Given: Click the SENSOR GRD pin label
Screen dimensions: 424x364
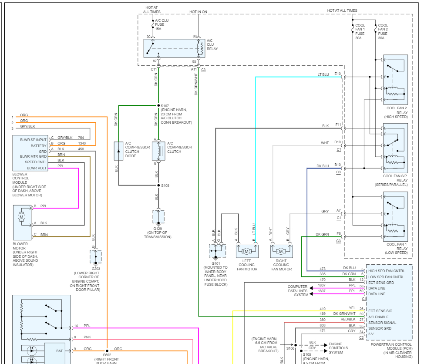Looking at the screenshot, I should (x=380, y=328).
